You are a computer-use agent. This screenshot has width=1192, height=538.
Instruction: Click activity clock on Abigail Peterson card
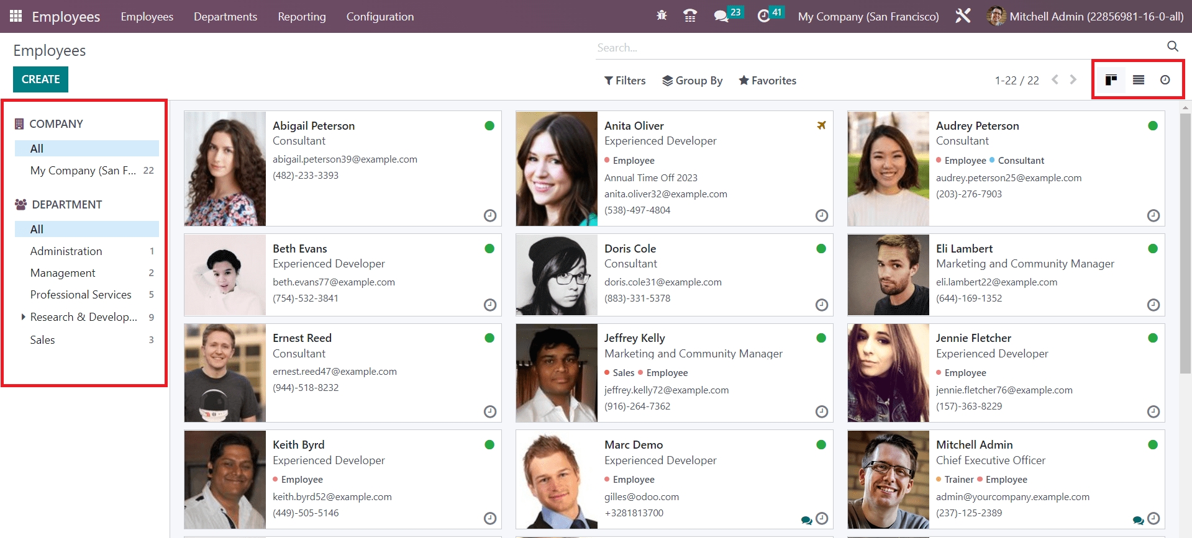[x=490, y=215]
